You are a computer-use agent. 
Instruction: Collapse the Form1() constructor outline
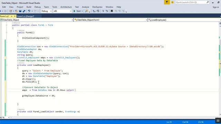pyautogui.click(x=7, y=32)
